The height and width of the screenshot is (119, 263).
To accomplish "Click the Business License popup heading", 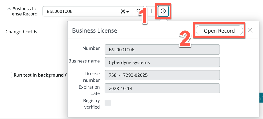I will [x=95, y=30].
